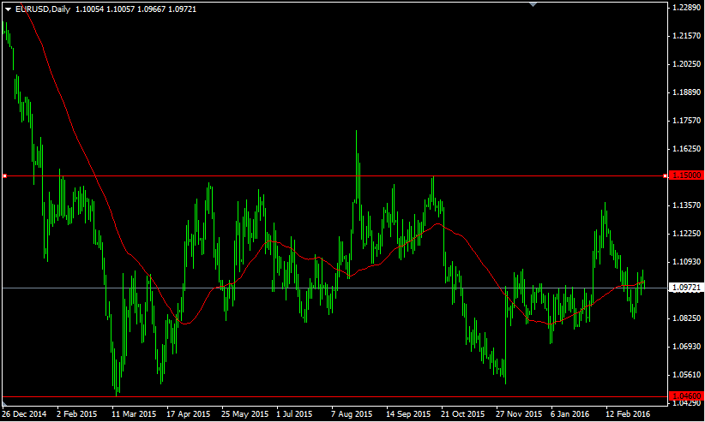Click the low price 1.09667 in header
Viewport: 705px width, 422px height.
pyautogui.click(x=152, y=9)
